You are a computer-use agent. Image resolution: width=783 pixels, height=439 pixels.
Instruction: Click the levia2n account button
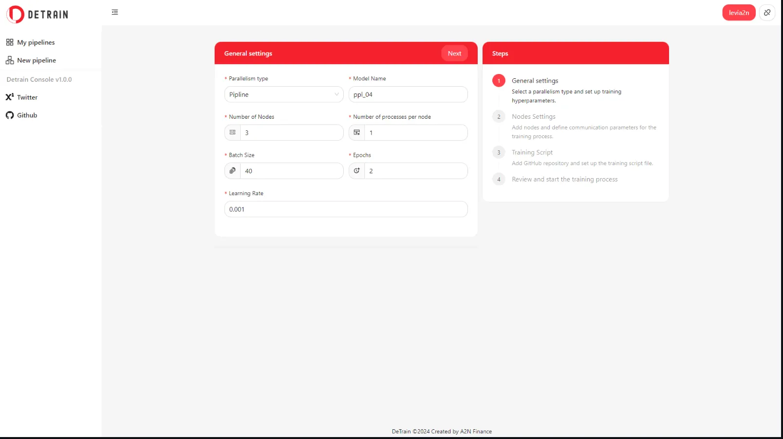738,13
